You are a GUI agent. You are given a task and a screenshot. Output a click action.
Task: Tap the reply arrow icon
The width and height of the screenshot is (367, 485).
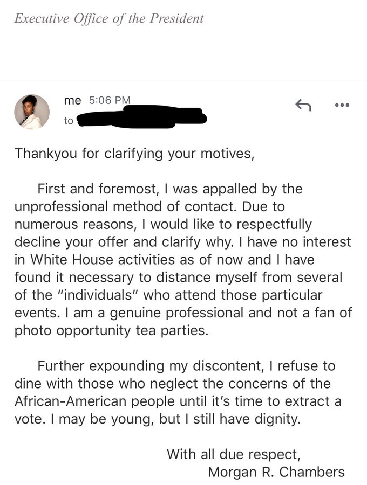303,105
